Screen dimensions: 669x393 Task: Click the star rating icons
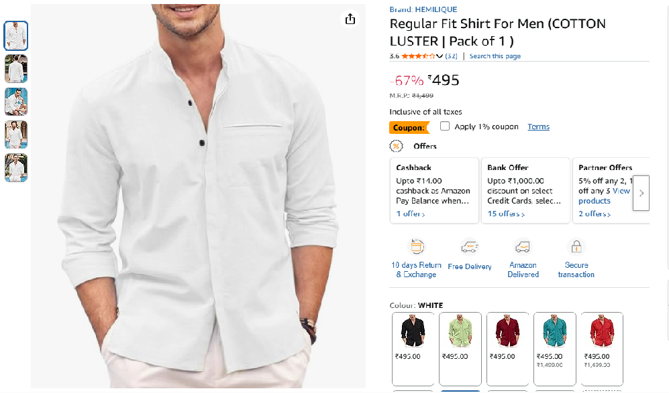point(418,56)
